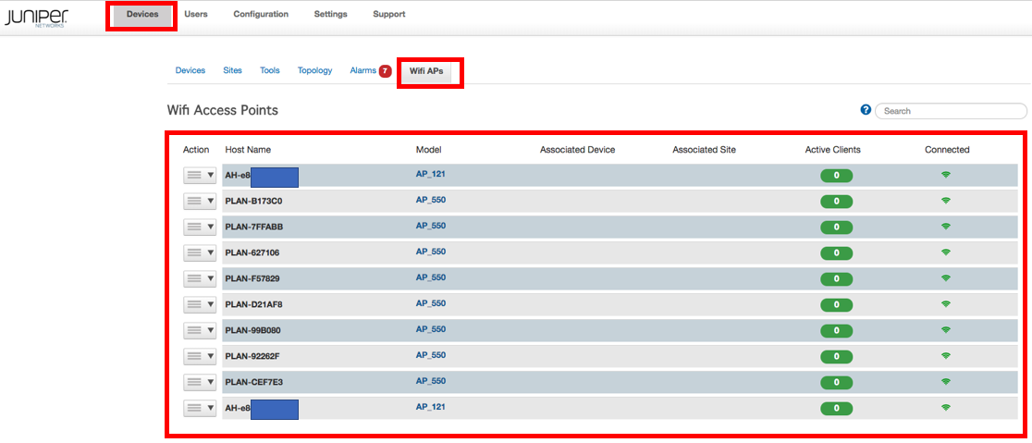This screenshot has height=443, width=1032.
Task: Switch to the Topology tab
Action: point(314,71)
